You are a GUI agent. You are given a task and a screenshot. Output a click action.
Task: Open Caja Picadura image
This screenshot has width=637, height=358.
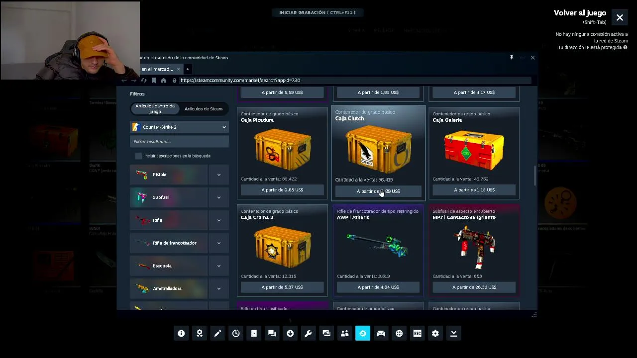click(282, 149)
